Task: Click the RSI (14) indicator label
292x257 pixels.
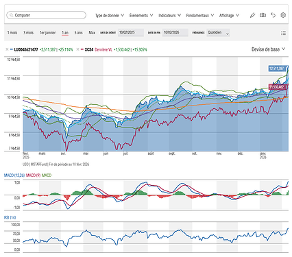Action: point(10,217)
